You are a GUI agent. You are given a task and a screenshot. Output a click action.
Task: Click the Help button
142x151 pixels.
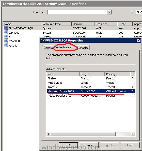click(130, 145)
